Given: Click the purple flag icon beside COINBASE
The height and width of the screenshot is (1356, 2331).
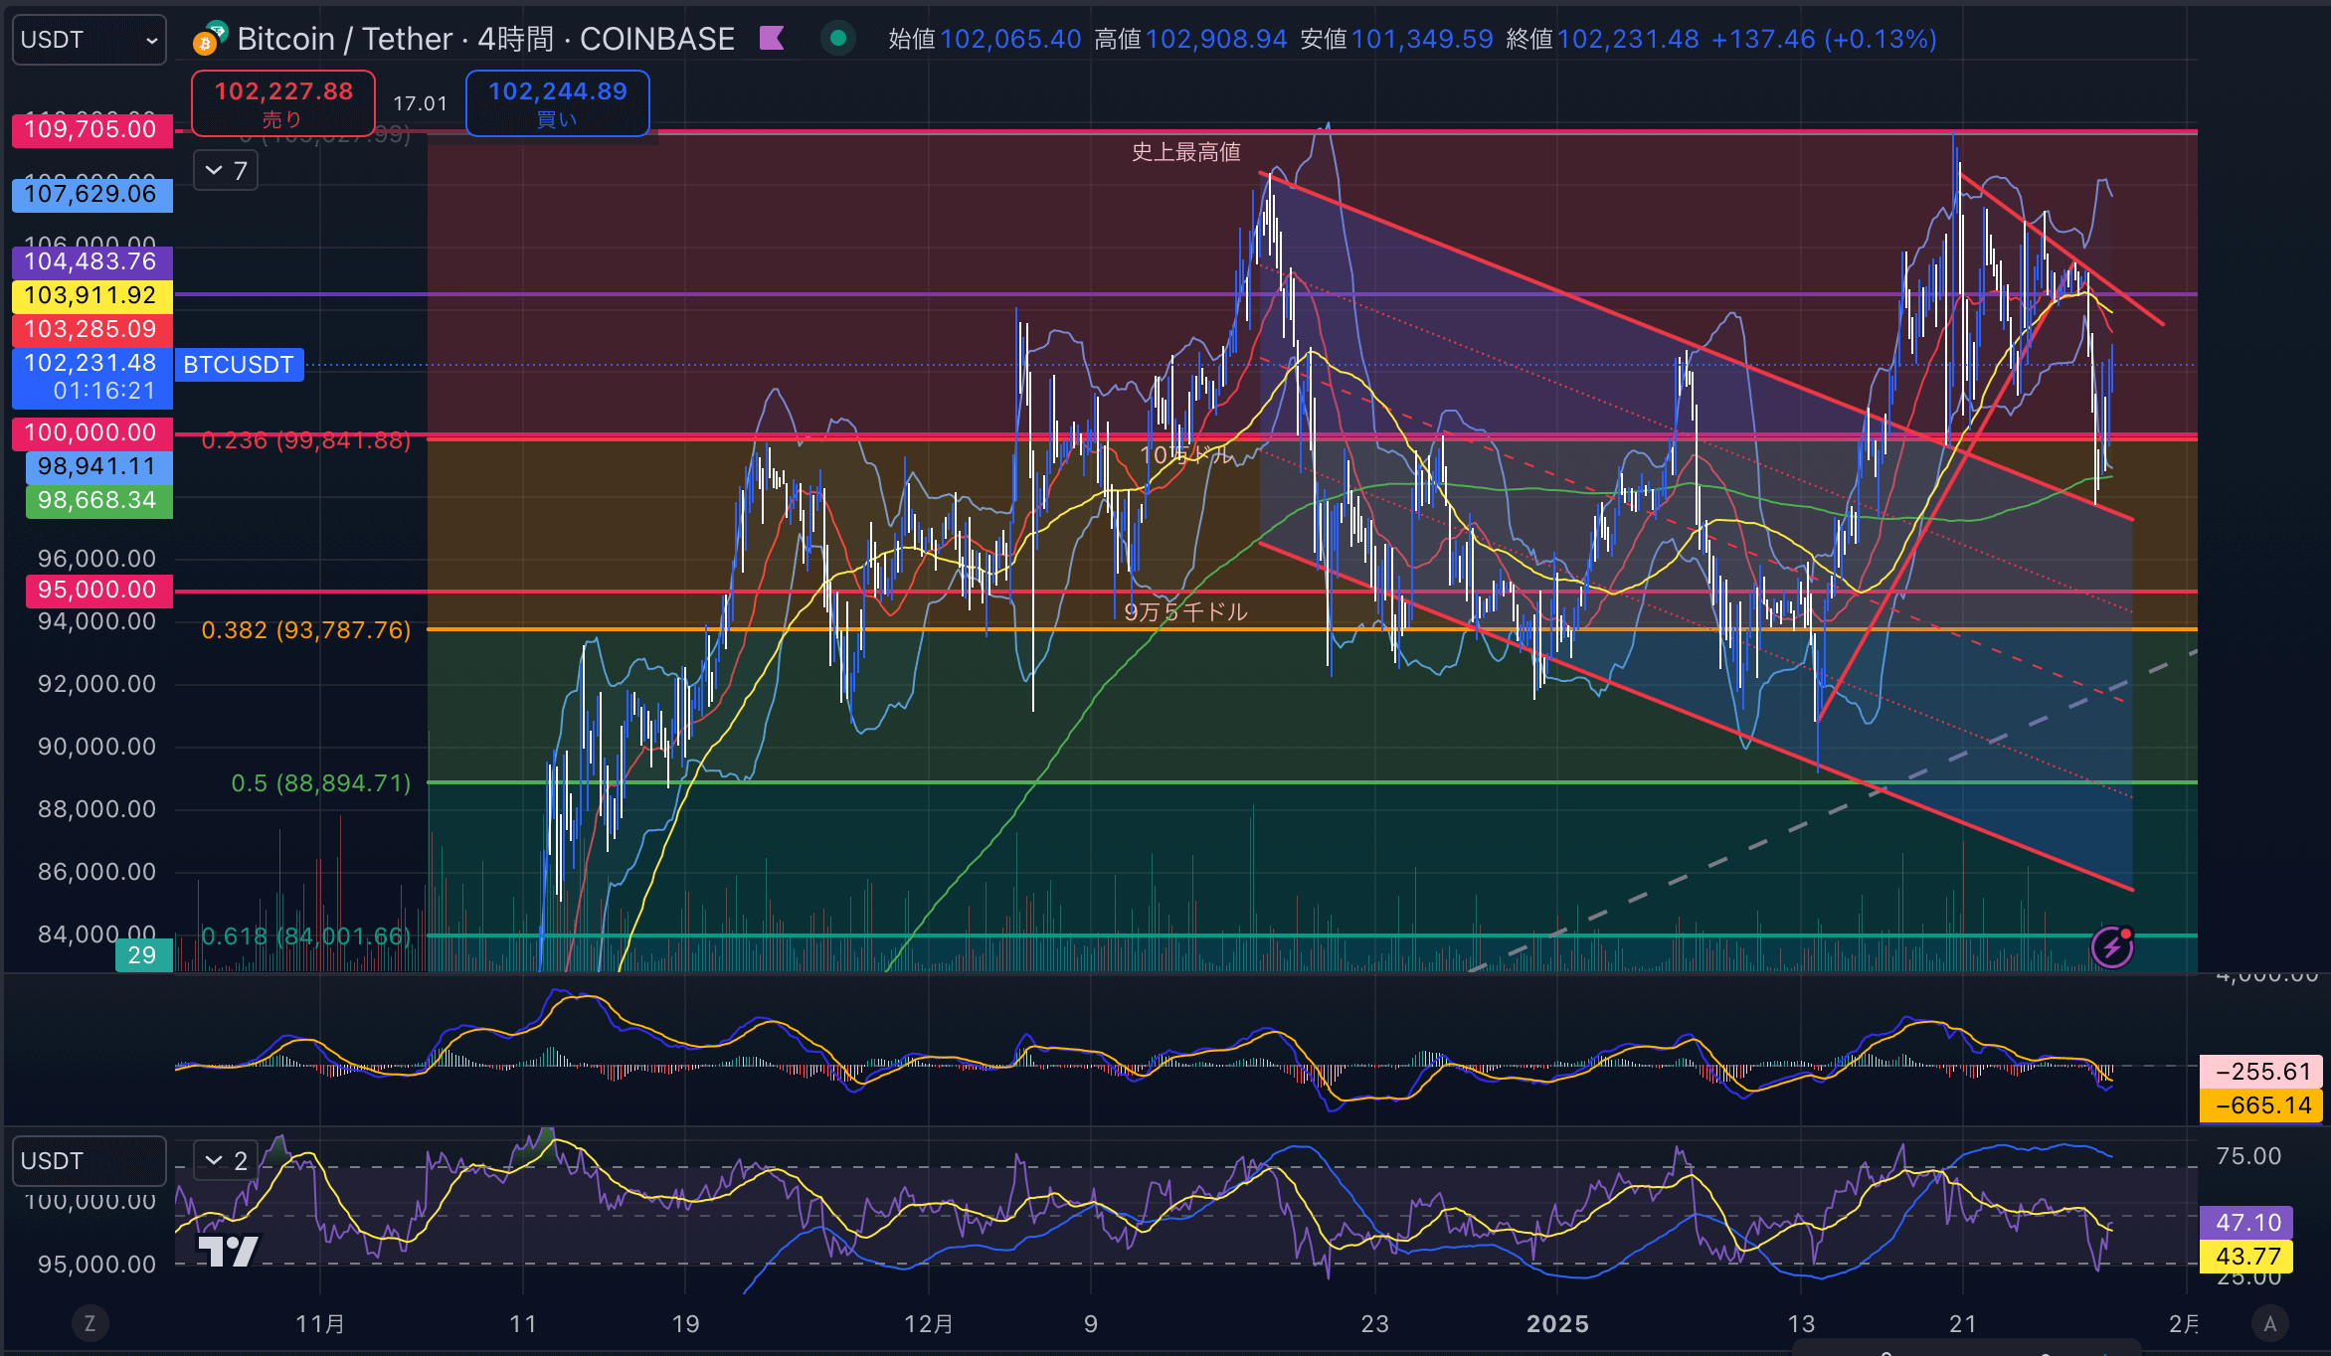Looking at the screenshot, I should [x=772, y=39].
